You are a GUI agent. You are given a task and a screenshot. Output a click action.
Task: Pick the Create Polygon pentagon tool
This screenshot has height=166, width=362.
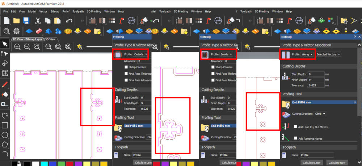tap(5, 145)
